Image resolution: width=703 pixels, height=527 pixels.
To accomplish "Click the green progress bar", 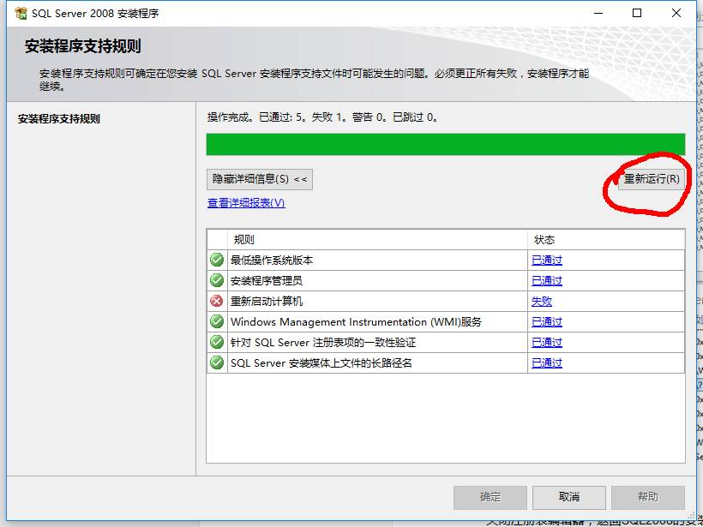I will (445, 144).
